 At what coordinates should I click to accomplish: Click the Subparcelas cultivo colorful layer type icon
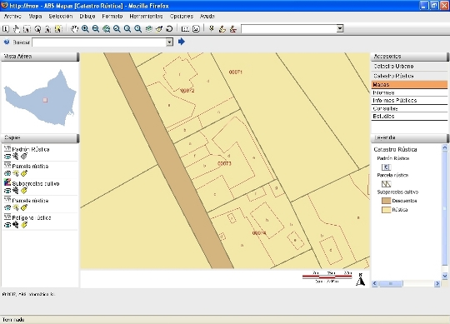(7, 182)
